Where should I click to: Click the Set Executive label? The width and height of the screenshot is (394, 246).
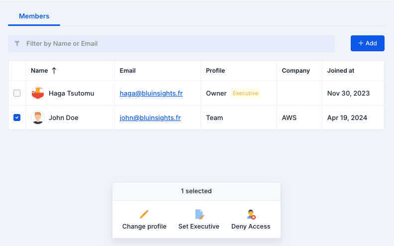tap(199, 227)
